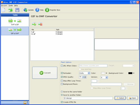Click the Path column header
The height and width of the screenshot is (105, 140).
pos(74,30)
